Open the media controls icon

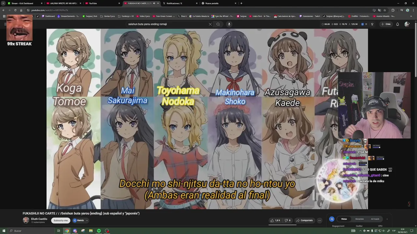pyautogui.click(x=401, y=10)
